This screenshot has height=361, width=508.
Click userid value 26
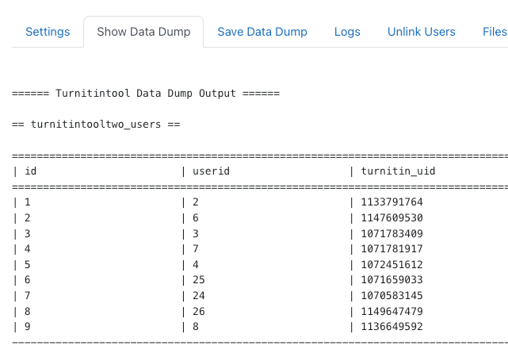(199, 311)
